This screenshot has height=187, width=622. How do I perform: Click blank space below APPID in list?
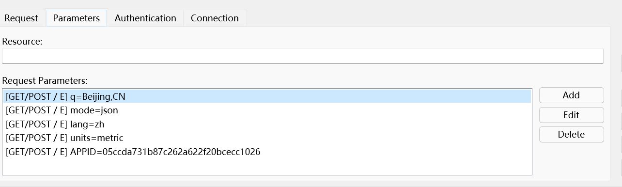tap(267, 166)
